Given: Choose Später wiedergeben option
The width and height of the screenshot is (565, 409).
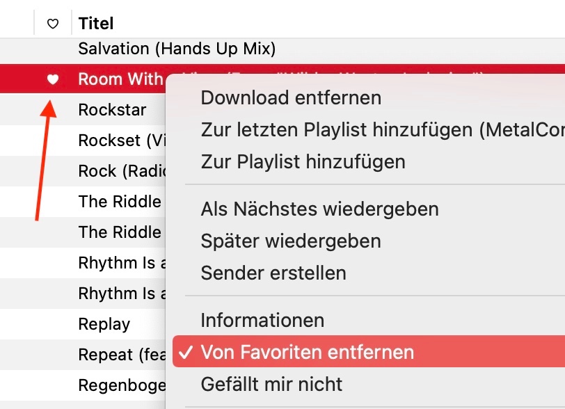Looking at the screenshot, I should pos(291,241).
